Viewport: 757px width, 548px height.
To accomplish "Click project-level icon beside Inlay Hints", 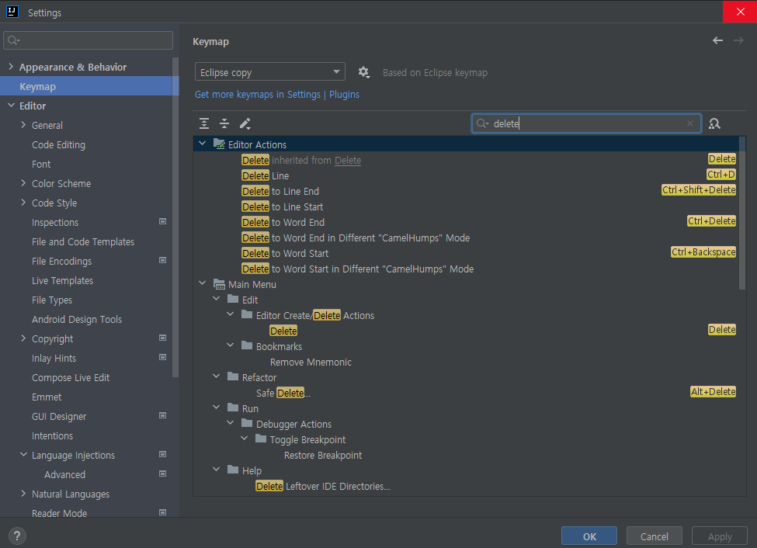I will [x=163, y=357].
